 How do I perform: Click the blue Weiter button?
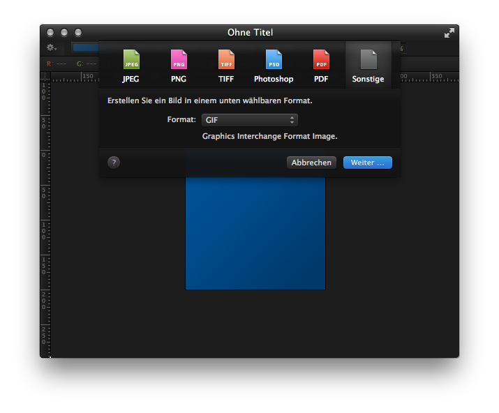click(x=367, y=163)
